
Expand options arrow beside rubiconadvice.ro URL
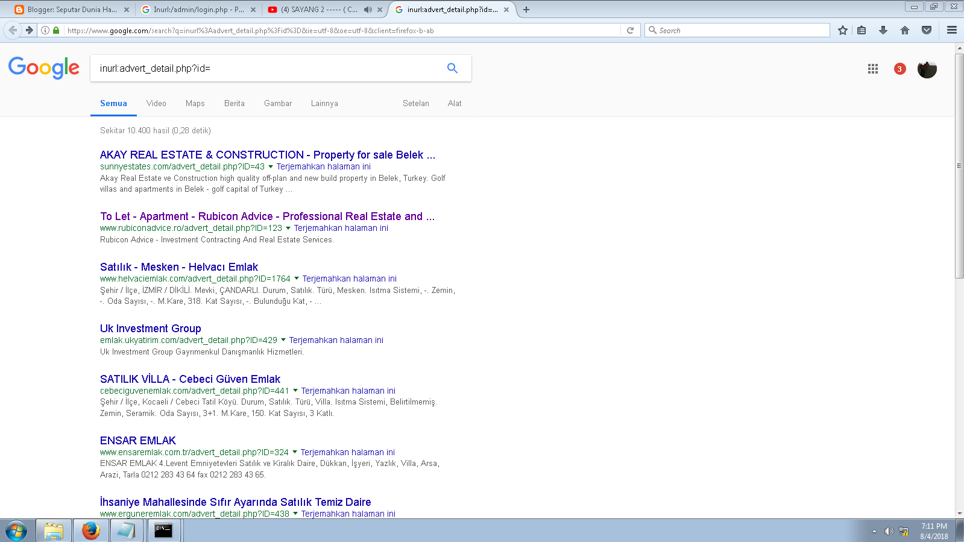[288, 228]
